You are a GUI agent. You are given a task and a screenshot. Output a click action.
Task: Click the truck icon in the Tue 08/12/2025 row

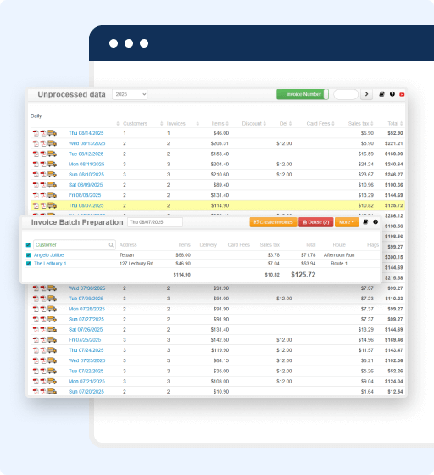(52, 154)
